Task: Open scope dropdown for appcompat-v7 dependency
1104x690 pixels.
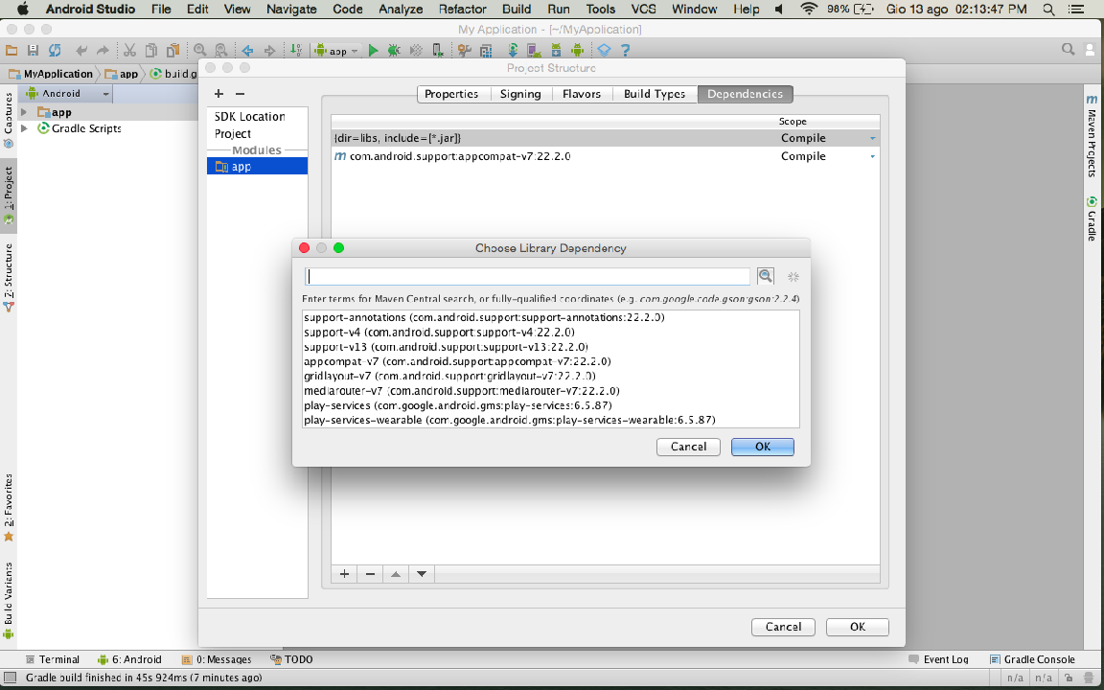Action: (872, 156)
